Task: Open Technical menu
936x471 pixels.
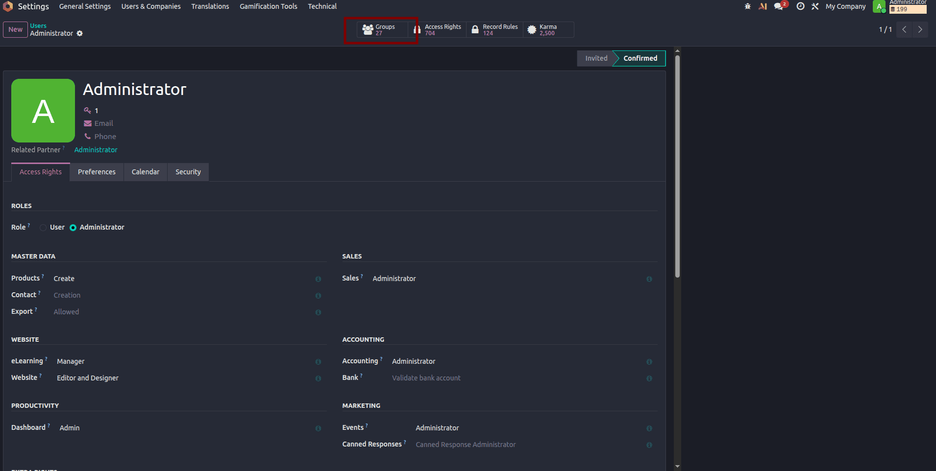Action: click(x=322, y=6)
